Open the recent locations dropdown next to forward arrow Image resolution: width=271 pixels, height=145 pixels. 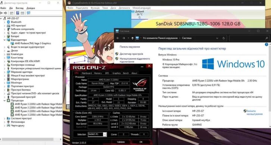pyautogui.click(x=128, y=38)
